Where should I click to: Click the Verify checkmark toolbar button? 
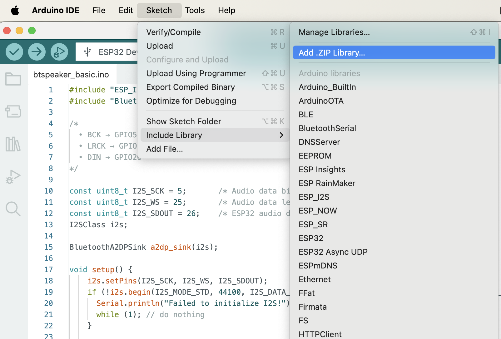[x=14, y=52]
